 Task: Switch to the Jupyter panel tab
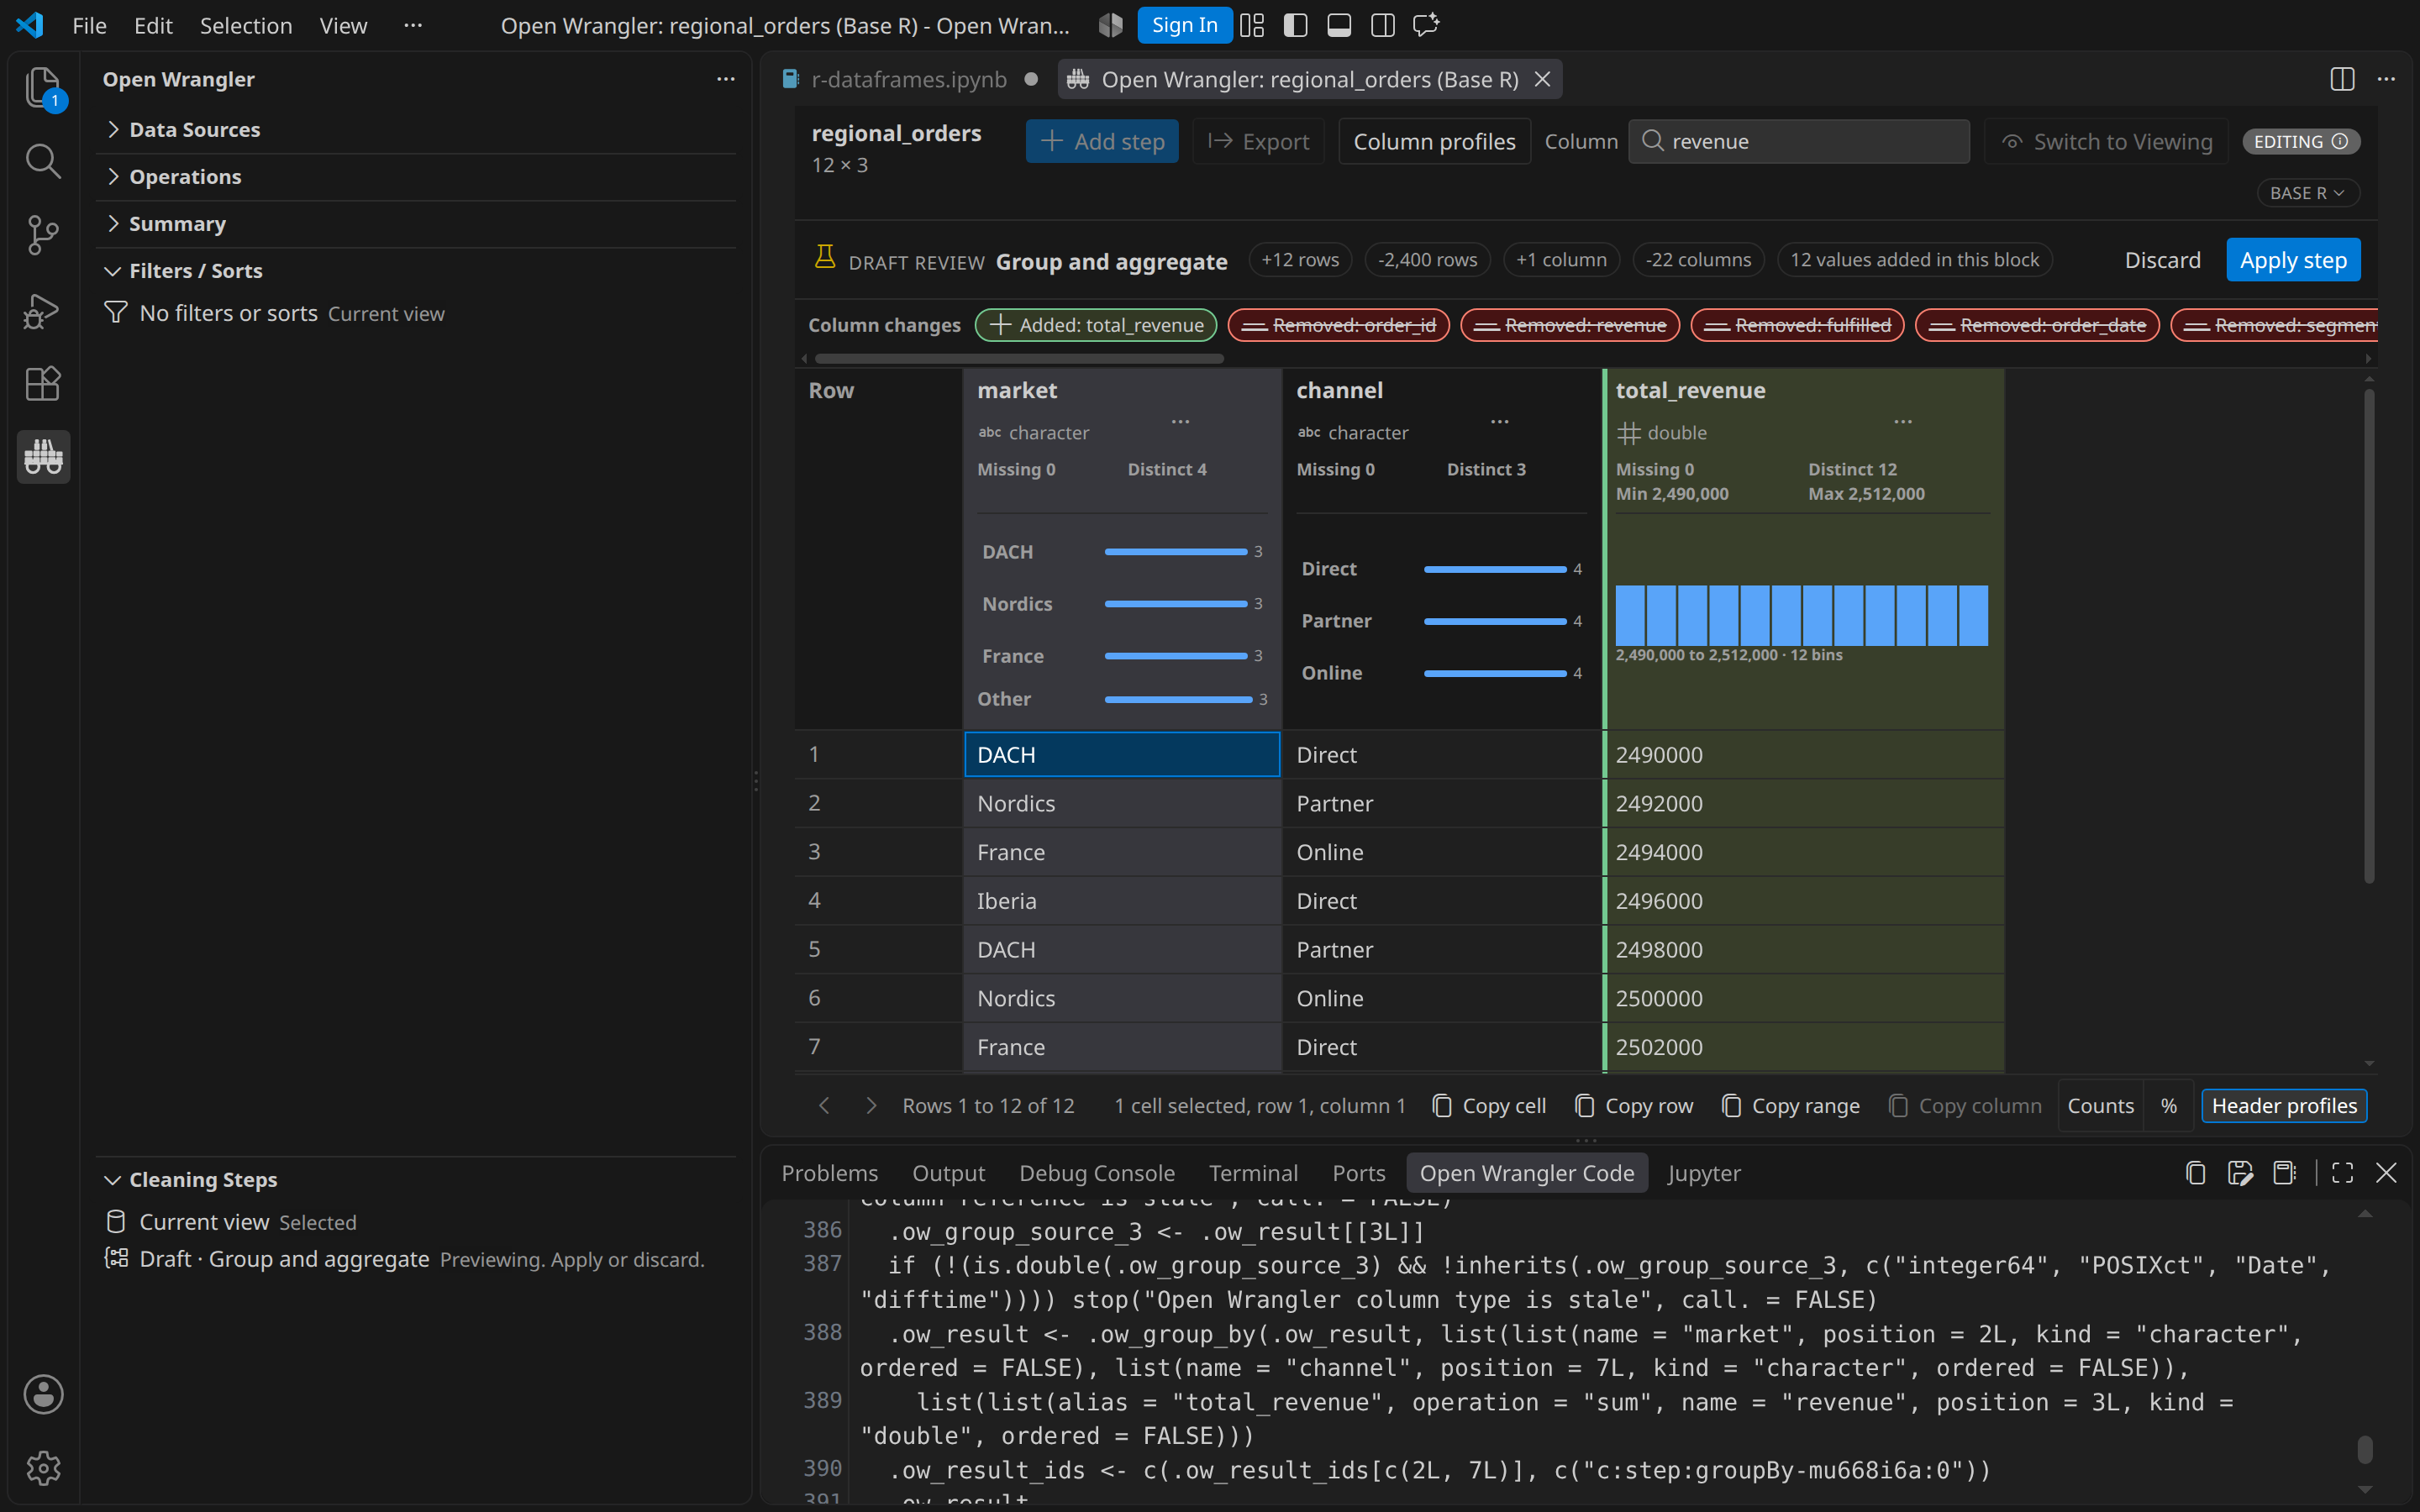click(x=1704, y=1173)
